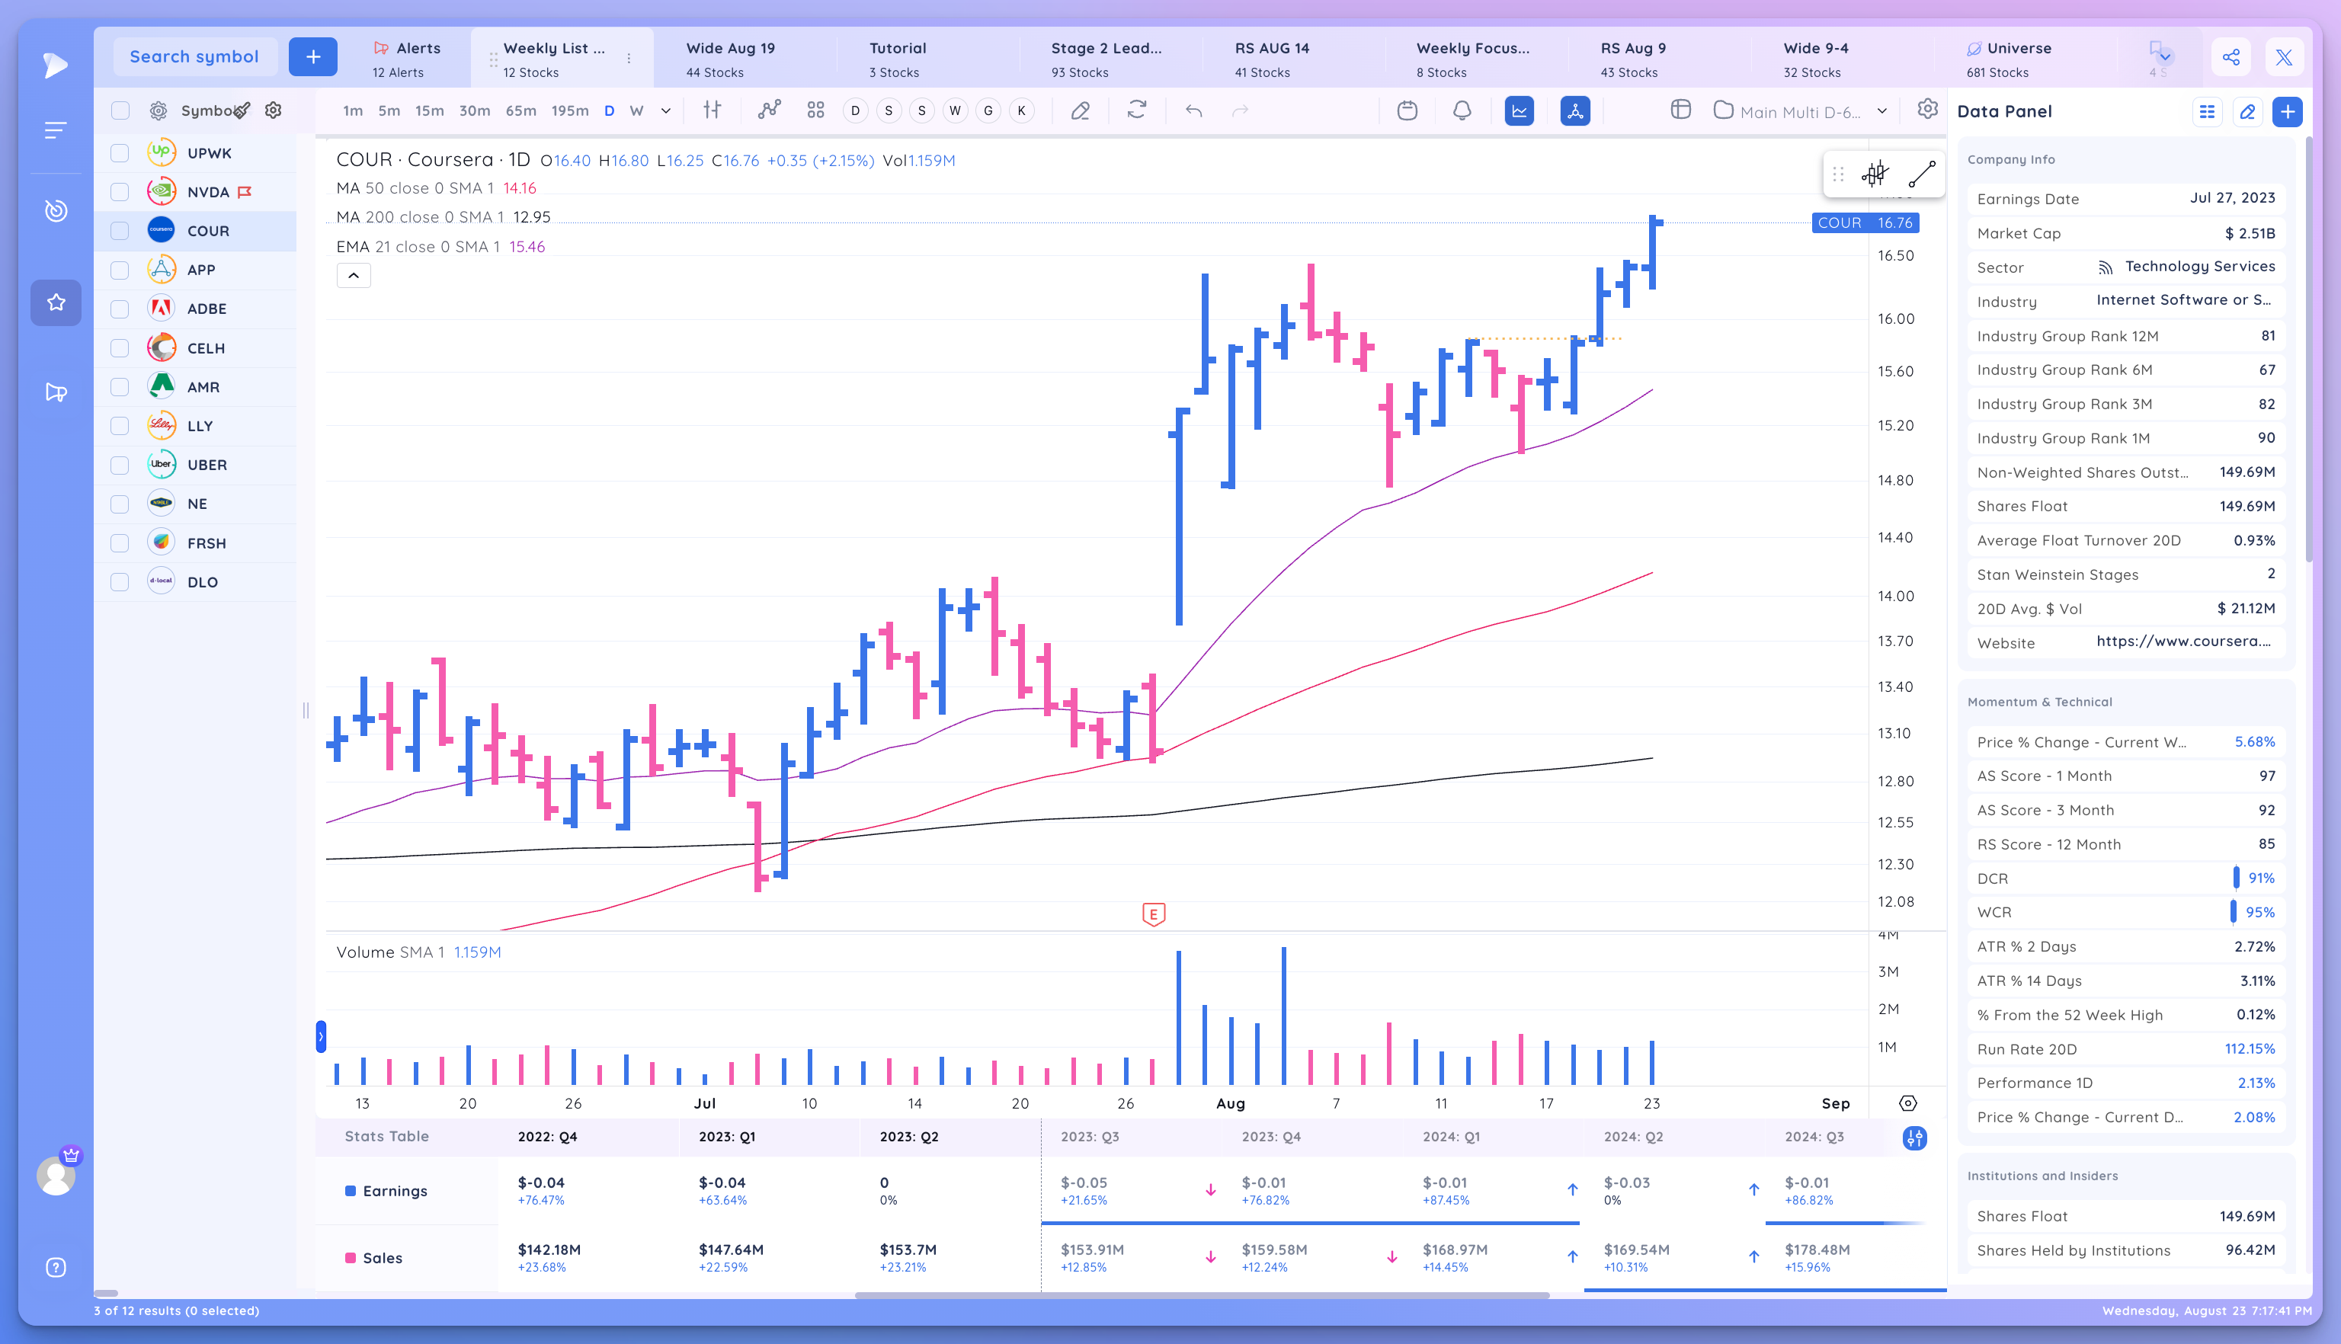Screen dimensions: 2341x1344
Task: Select the eraser tool in chart toolbar
Action: pyautogui.click(x=1080, y=110)
